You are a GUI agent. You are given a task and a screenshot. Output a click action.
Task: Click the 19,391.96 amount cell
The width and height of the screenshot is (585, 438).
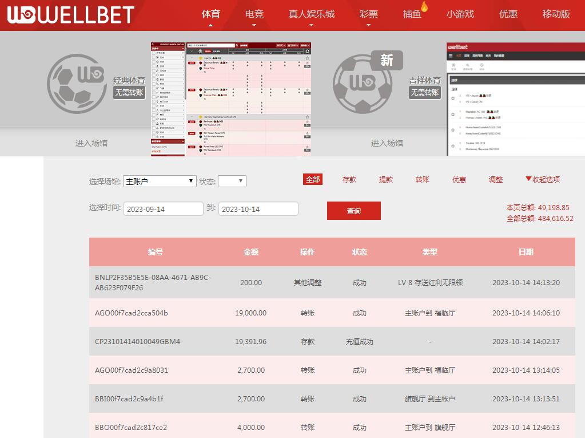[x=250, y=342]
